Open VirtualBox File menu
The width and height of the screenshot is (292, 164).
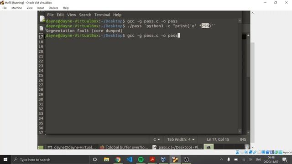pos(5,8)
